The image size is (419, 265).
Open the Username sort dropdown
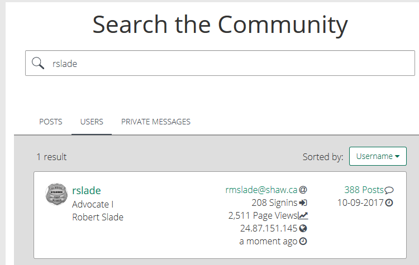click(x=378, y=157)
